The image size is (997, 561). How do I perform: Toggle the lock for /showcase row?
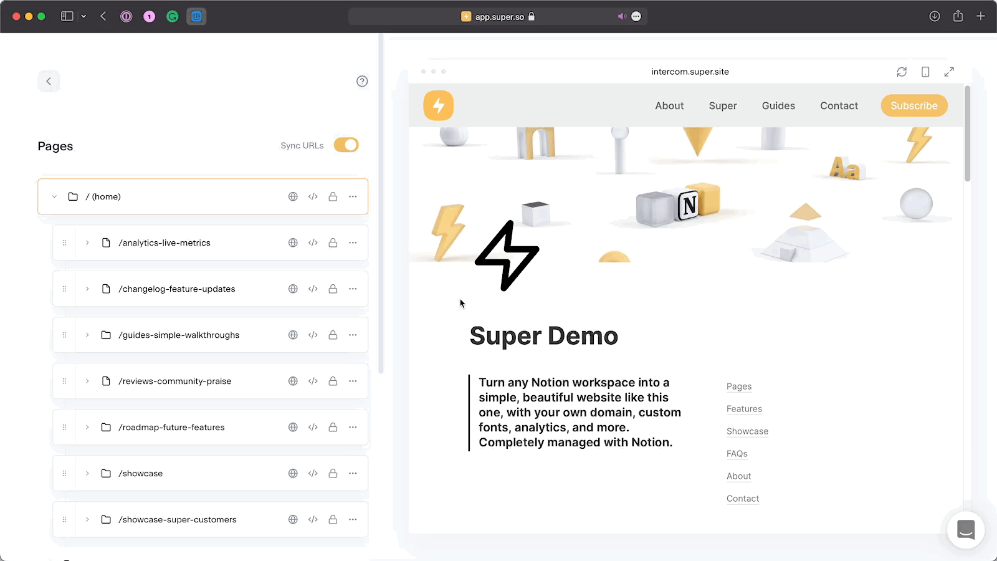click(333, 473)
